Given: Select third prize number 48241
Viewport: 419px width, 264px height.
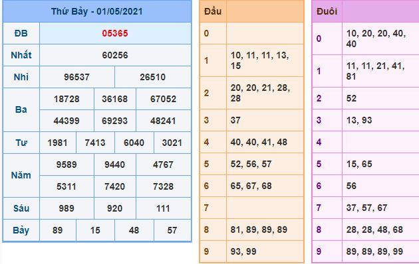Looking at the screenshot, I should (x=163, y=121).
